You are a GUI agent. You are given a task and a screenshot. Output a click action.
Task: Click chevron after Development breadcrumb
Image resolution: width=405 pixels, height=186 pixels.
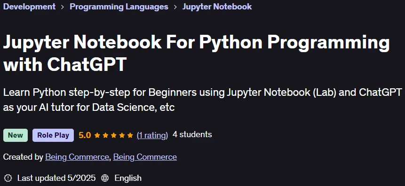[x=63, y=7]
